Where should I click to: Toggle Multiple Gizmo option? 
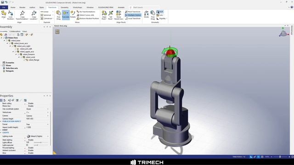(x=133, y=15)
